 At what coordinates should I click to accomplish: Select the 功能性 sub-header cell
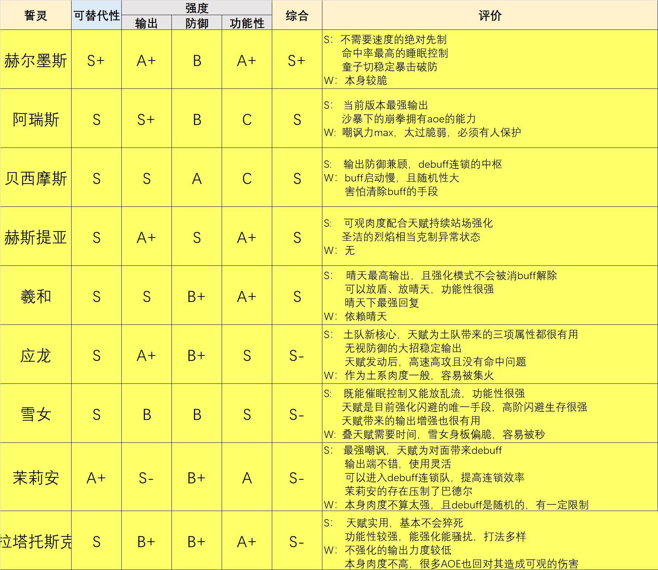(x=247, y=22)
